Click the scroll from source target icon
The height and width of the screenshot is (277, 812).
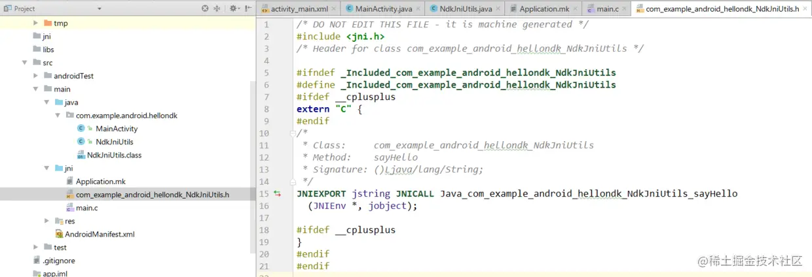coord(205,8)
